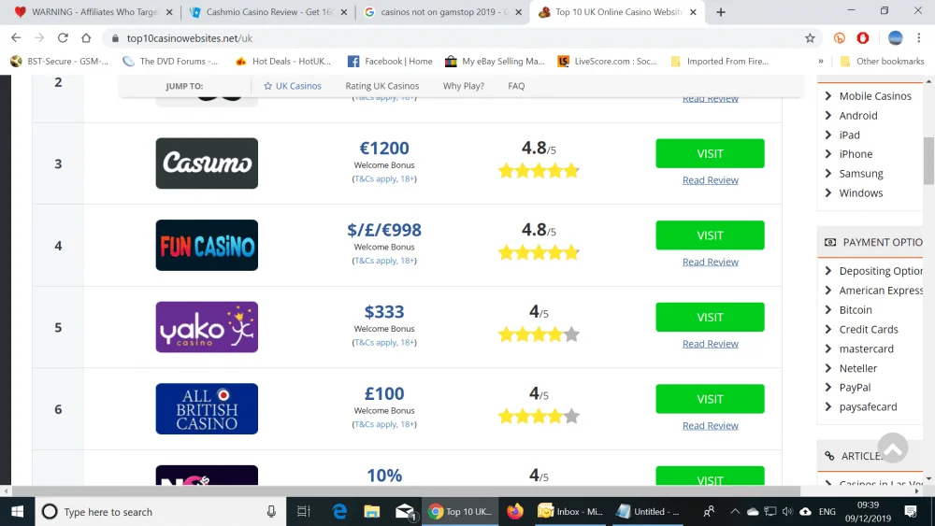Open the browser home icon

pos(86,38)
